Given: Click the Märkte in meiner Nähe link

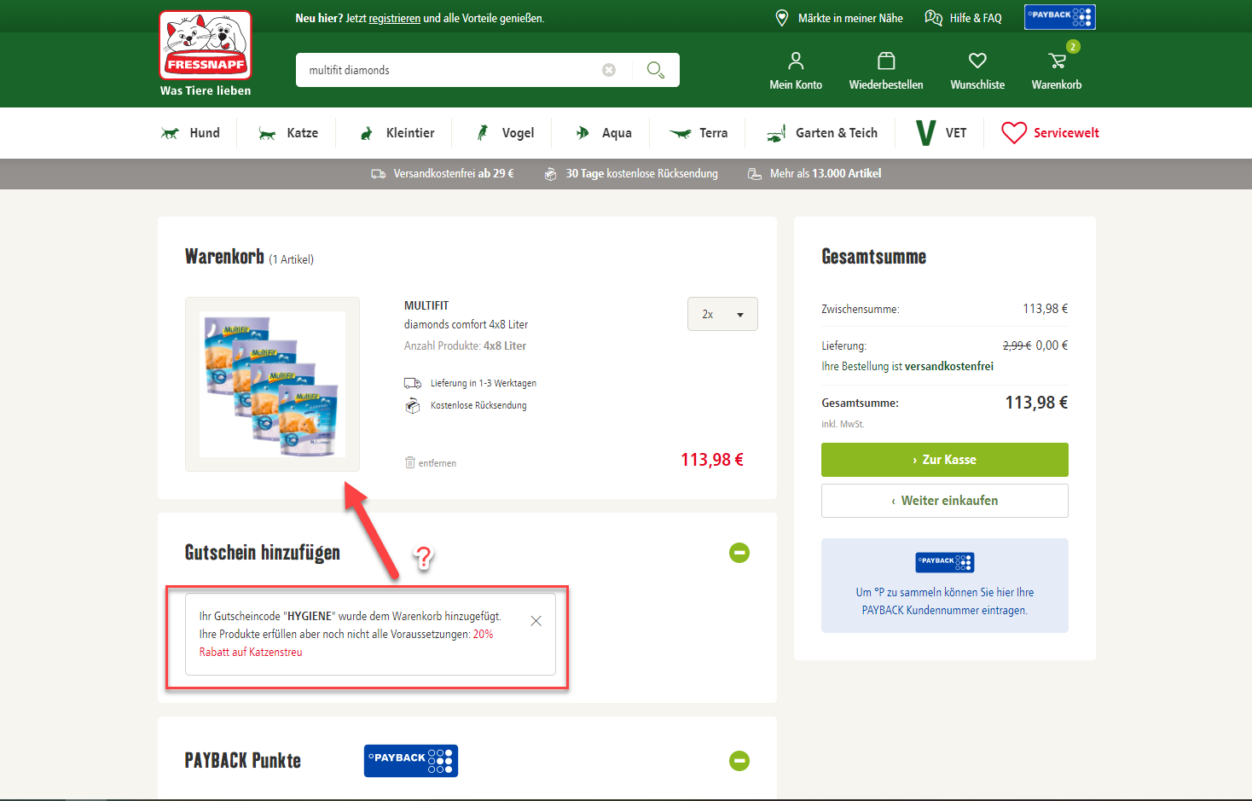Looking at the screenshot, I should pos(850,18).
